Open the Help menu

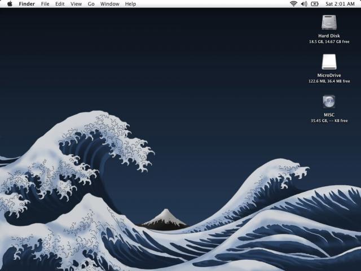coord(130,4)
